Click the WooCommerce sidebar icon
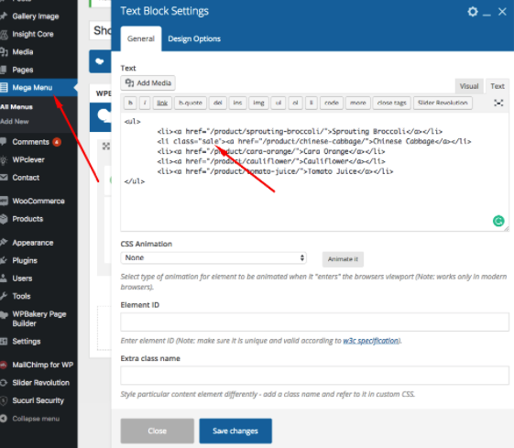Viewport: 514px width, 448px height. [x=4, y=201]
